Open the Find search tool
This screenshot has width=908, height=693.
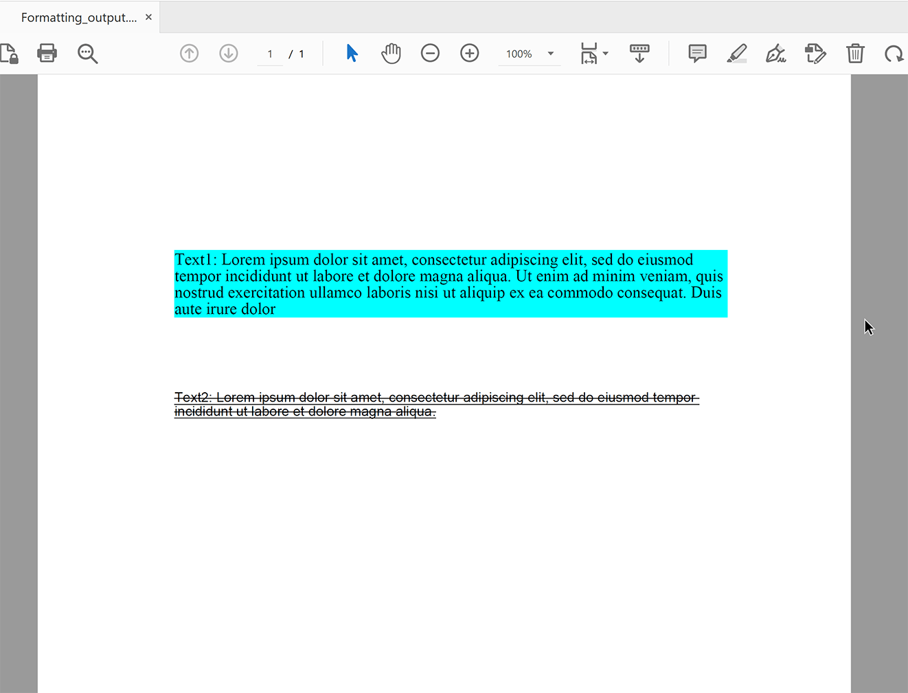(x=87, y=53)
